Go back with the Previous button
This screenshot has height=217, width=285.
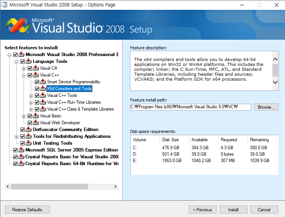203,209
